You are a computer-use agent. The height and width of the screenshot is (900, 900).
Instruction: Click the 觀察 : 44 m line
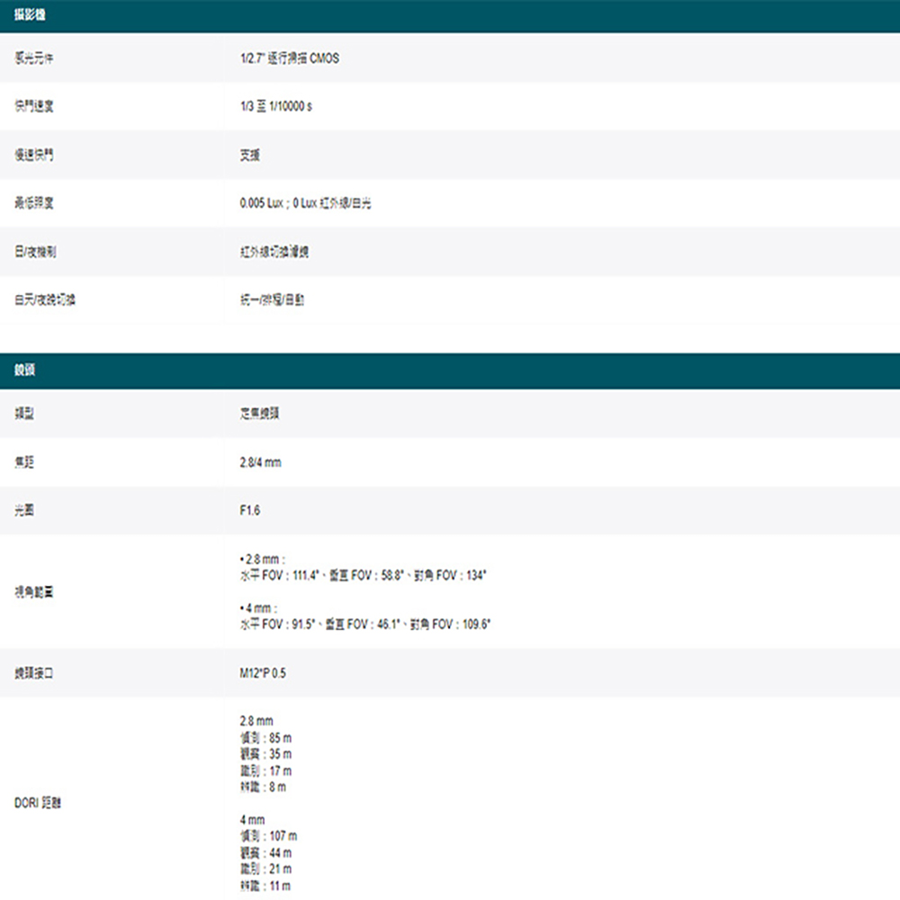[x=265, y=852]
